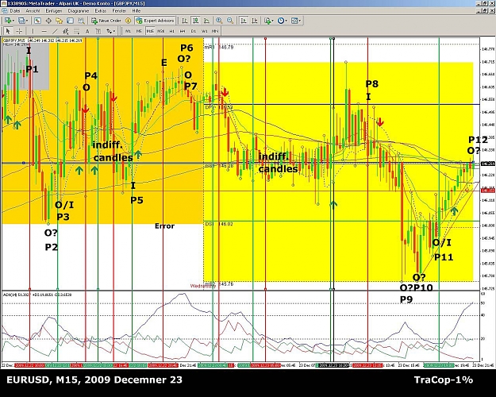Open the Datei menu

coord(15,11)
